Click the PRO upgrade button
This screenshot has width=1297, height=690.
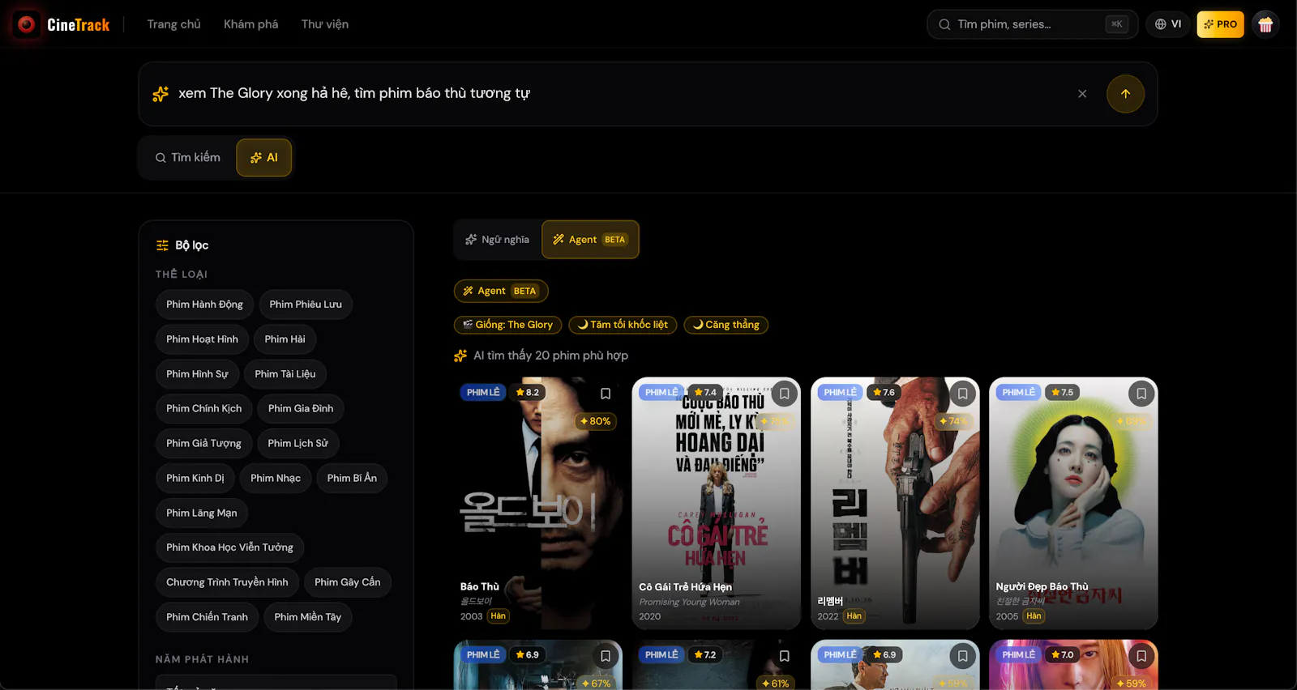tap(1220, 24)
